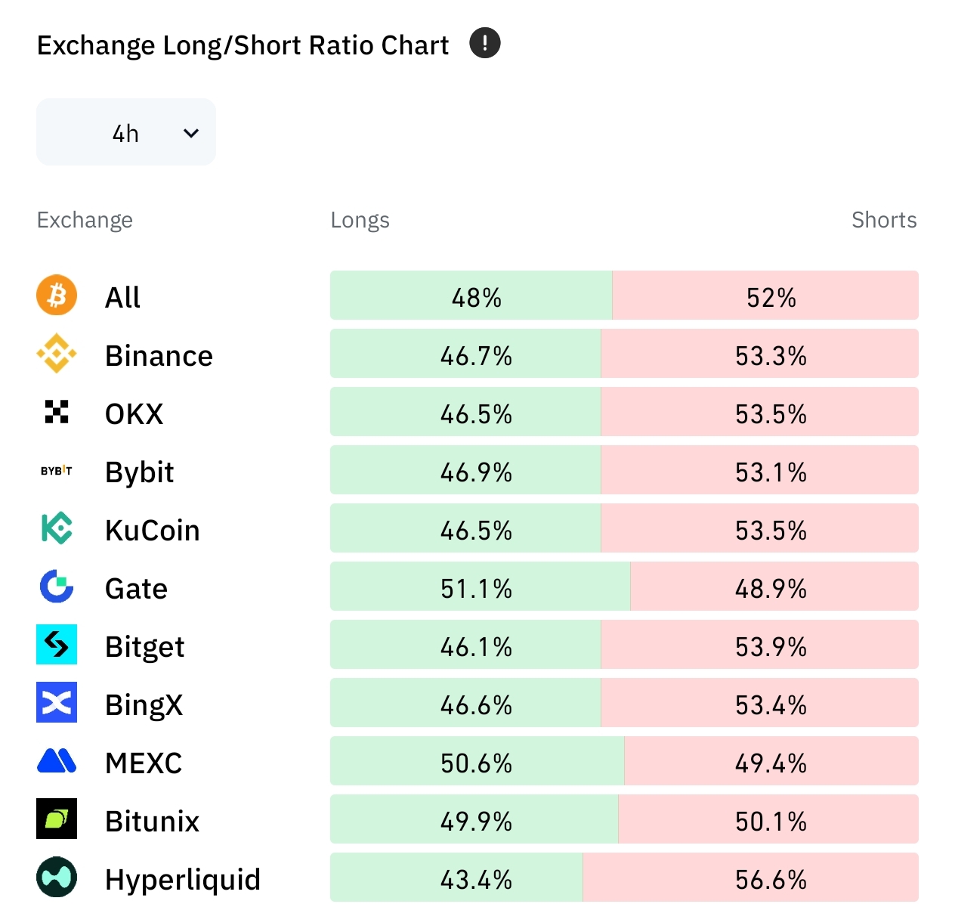The width and height of the screenshot is (955, 904).
Task: Click the Binance exchange logo
Action: coord(57,354)
